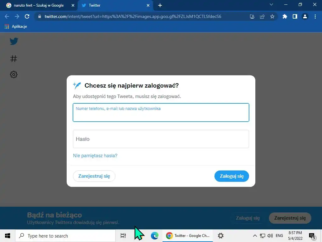Reload the Twitter page
The height and width of the screenshot is (242, 322).
click(27, 16)
